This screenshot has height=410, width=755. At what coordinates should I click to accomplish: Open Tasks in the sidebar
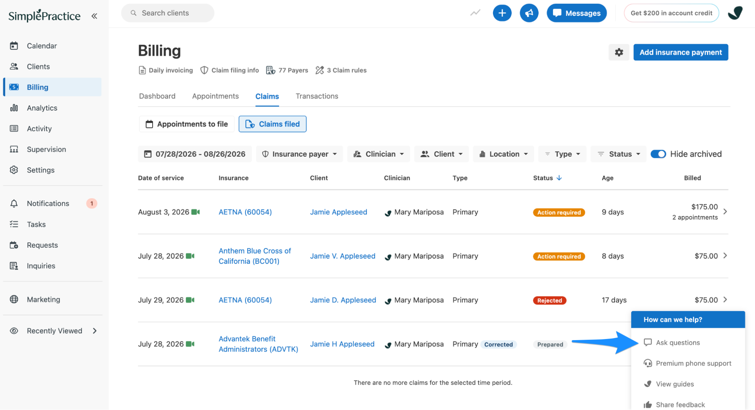36,224
